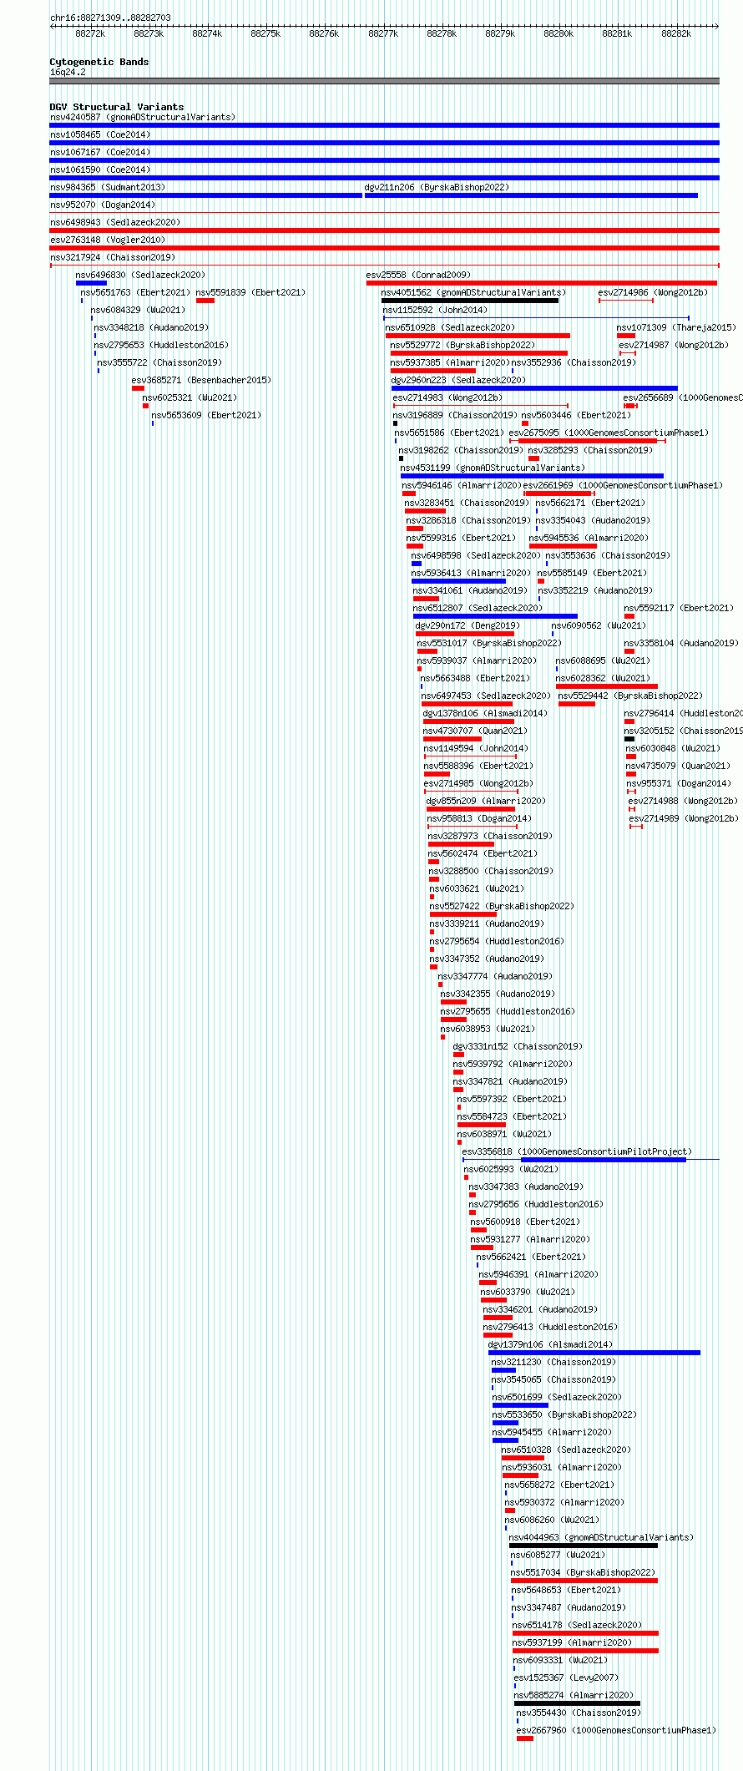Select nsv6498943 (Sedlazeck2020) variant
Screen dimensions: 743x1771
point(115,222)
